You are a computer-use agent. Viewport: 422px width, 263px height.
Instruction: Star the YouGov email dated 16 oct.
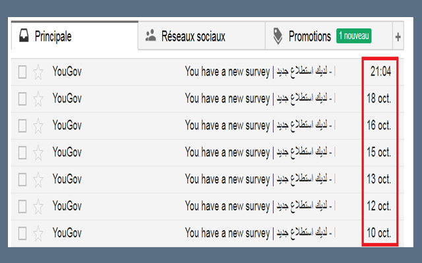click(38, 126)
